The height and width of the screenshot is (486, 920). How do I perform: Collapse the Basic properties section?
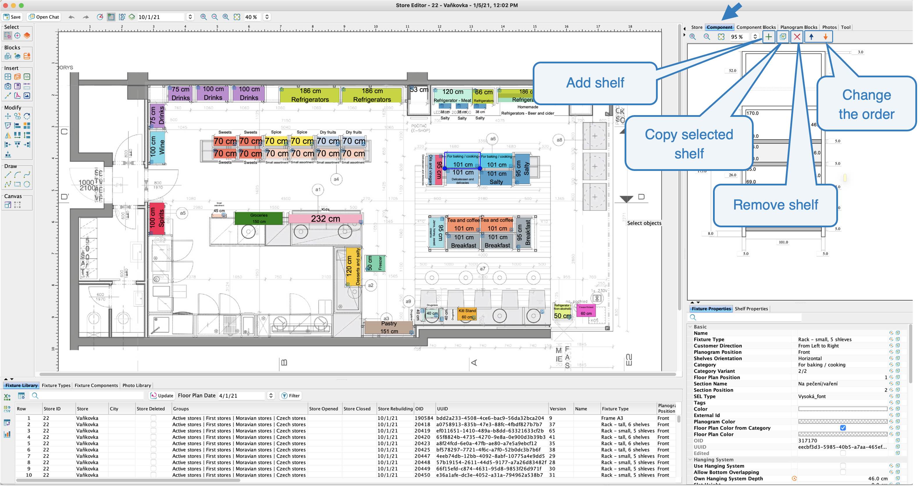[690, 327]
